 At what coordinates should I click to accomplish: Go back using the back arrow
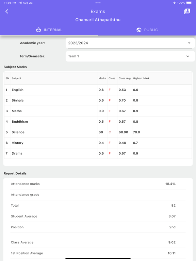pos(7,12)
